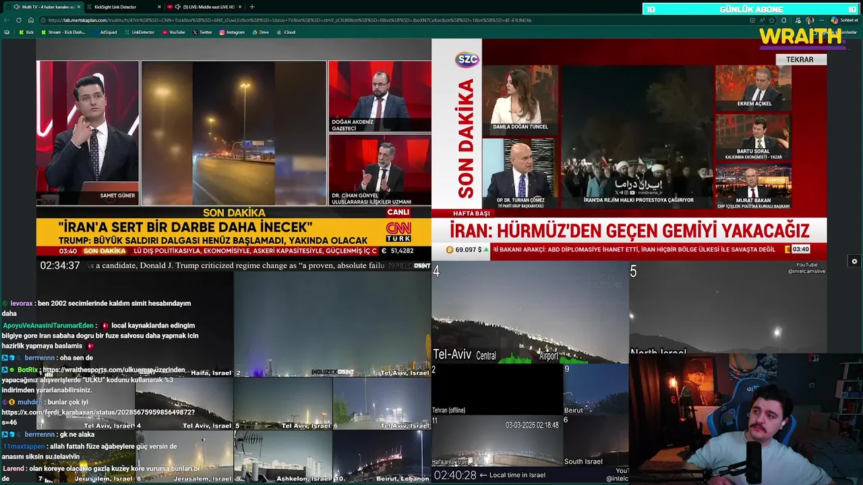Click the Ashkelon, Israel camera feed
This screenshot has height=485, width=863.
283,457
